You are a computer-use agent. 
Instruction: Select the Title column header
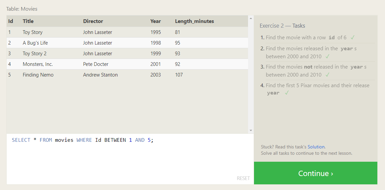click(28, 21)
